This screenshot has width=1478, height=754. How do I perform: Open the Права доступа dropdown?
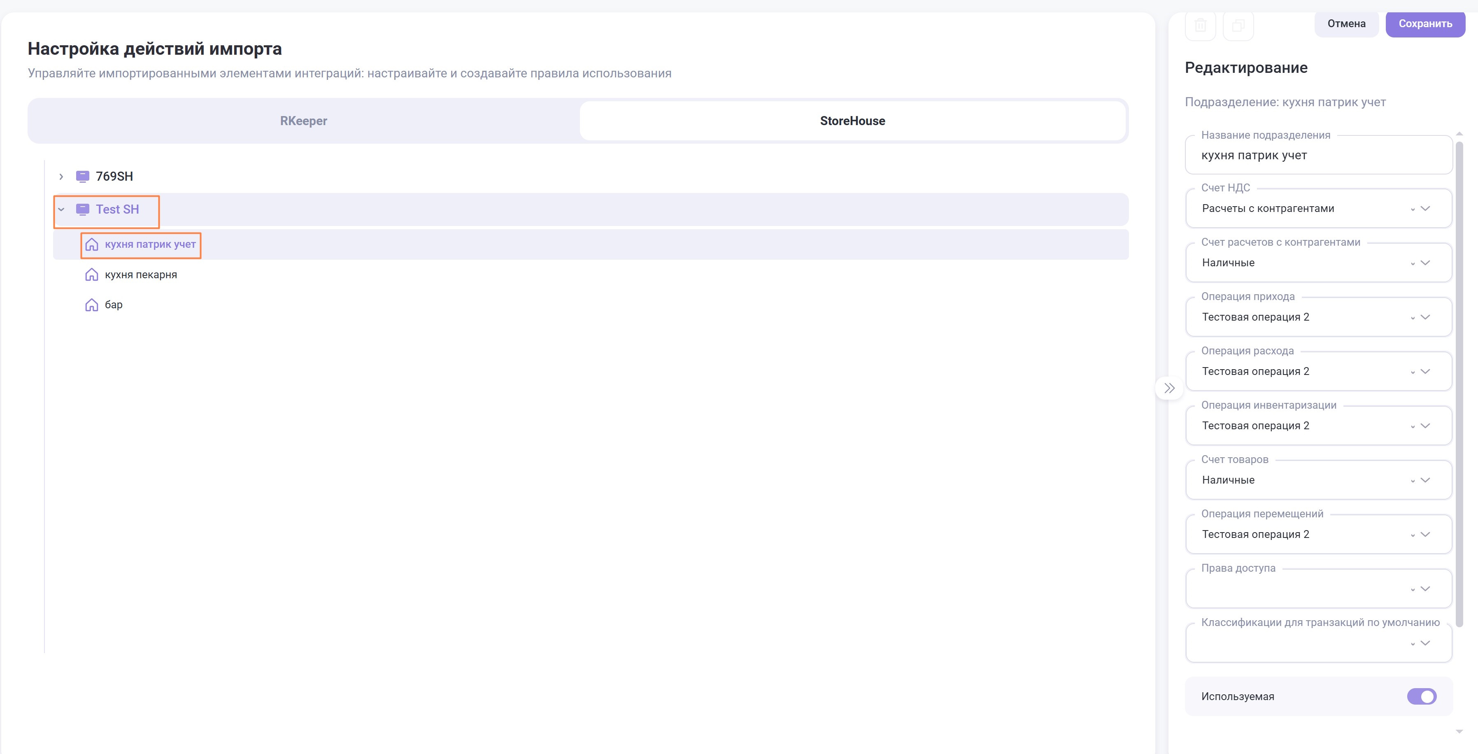click(x=1318, y=589)
